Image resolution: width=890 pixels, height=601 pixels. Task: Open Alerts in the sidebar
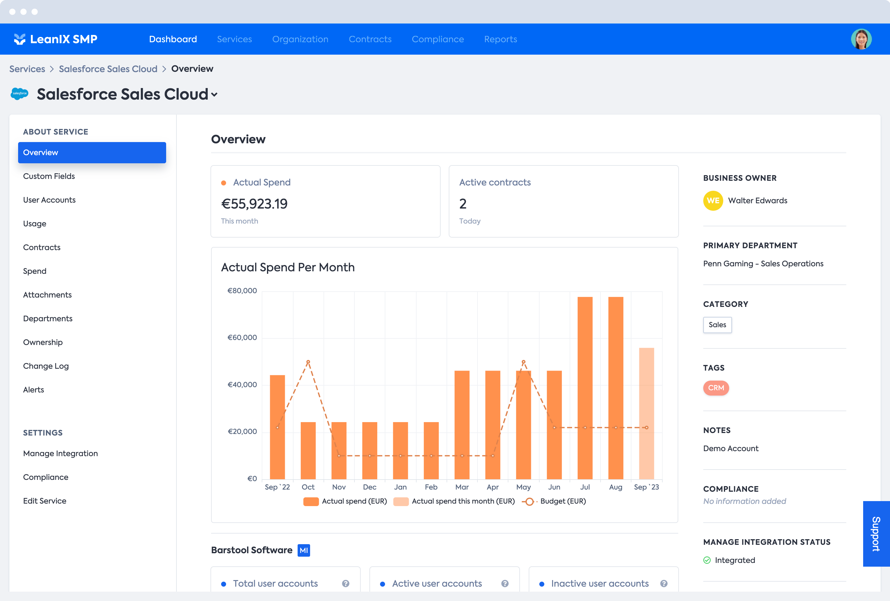[34, 390]
